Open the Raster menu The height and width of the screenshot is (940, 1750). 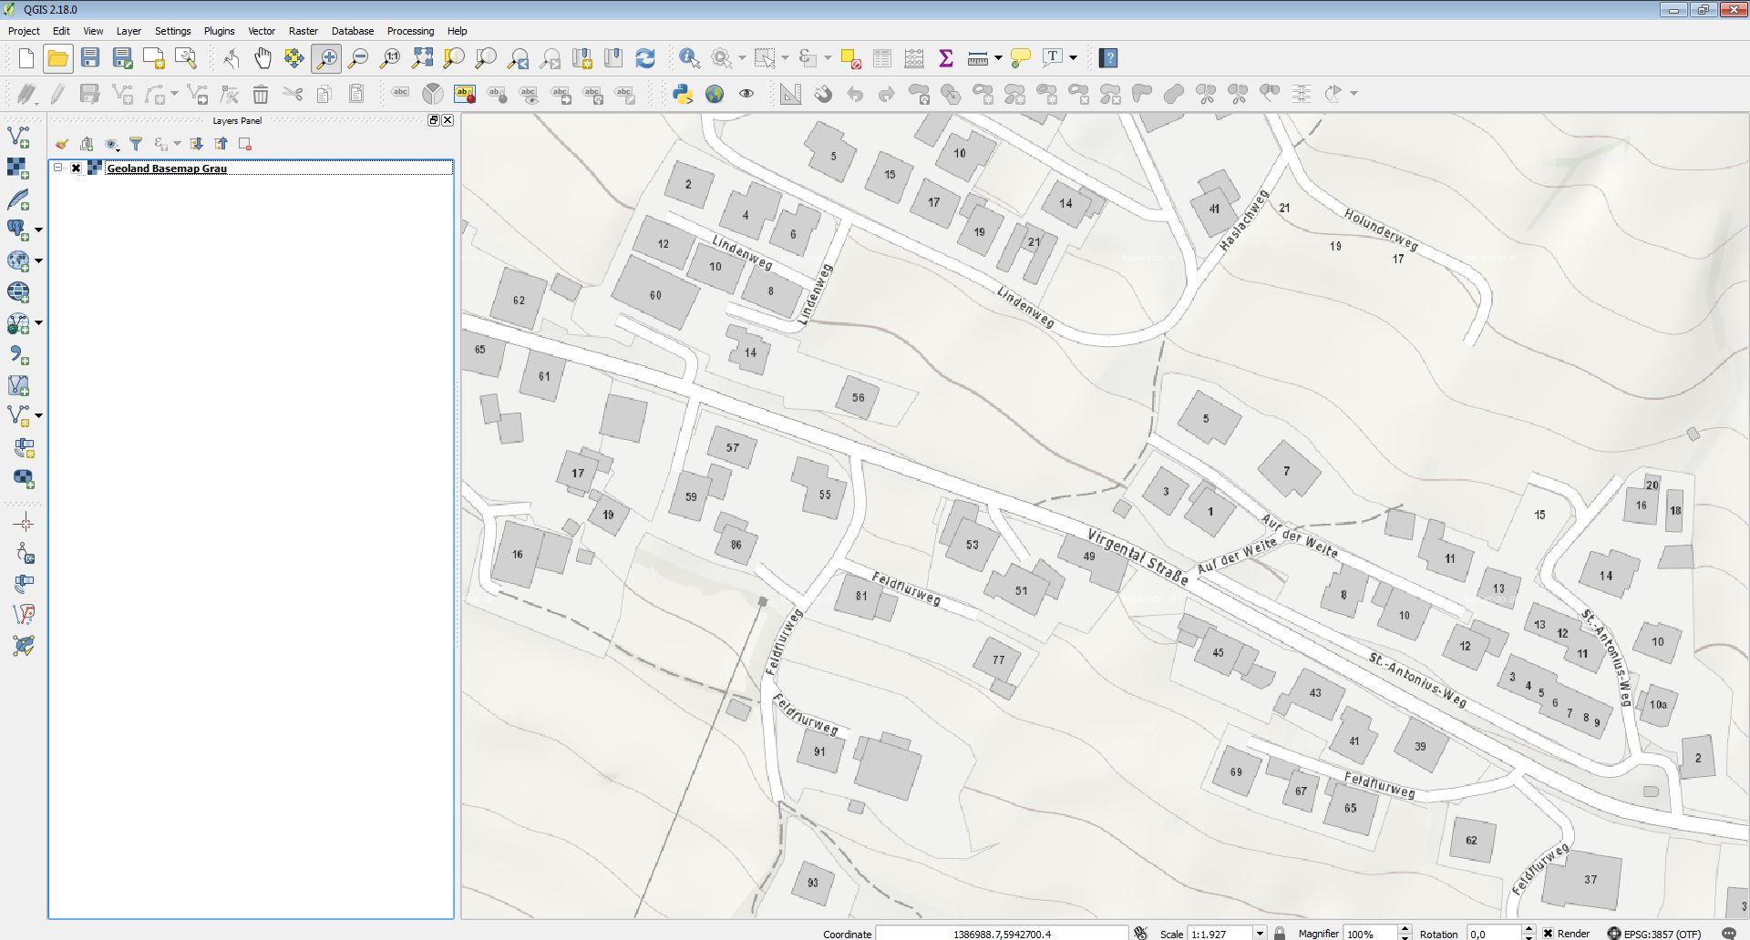point(304,31)
